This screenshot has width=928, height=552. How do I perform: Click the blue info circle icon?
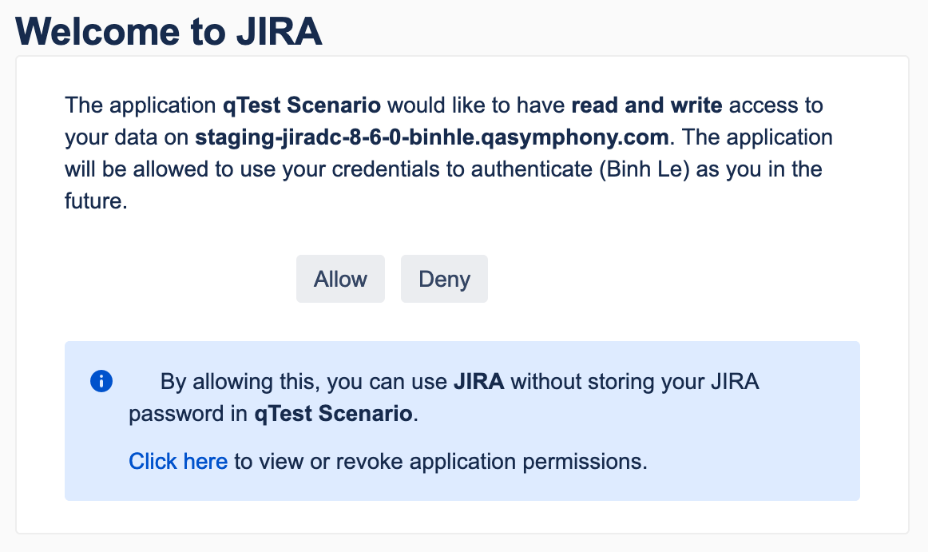click(x=101, y=382)
